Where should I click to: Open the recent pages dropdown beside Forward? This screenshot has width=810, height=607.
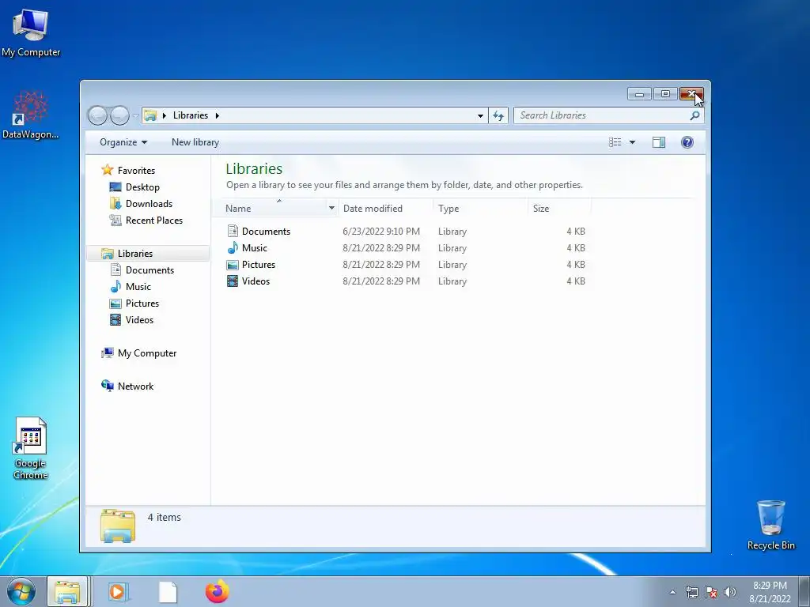pyautogui.click(x=135, y=116)
